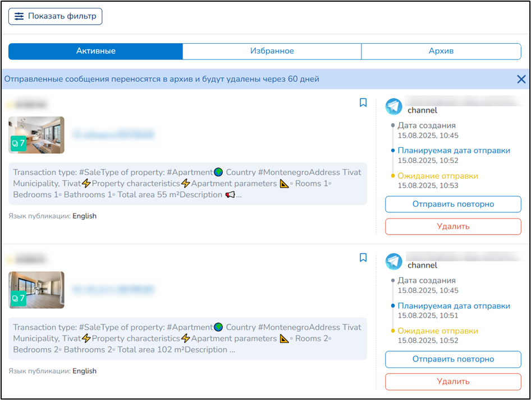Open the Показать фильтр panel
The width and height of the screenshot is (531, 400).
coord(55,16)
